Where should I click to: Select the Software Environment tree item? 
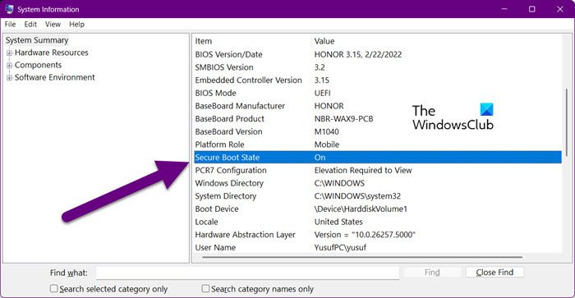[55, 77]
